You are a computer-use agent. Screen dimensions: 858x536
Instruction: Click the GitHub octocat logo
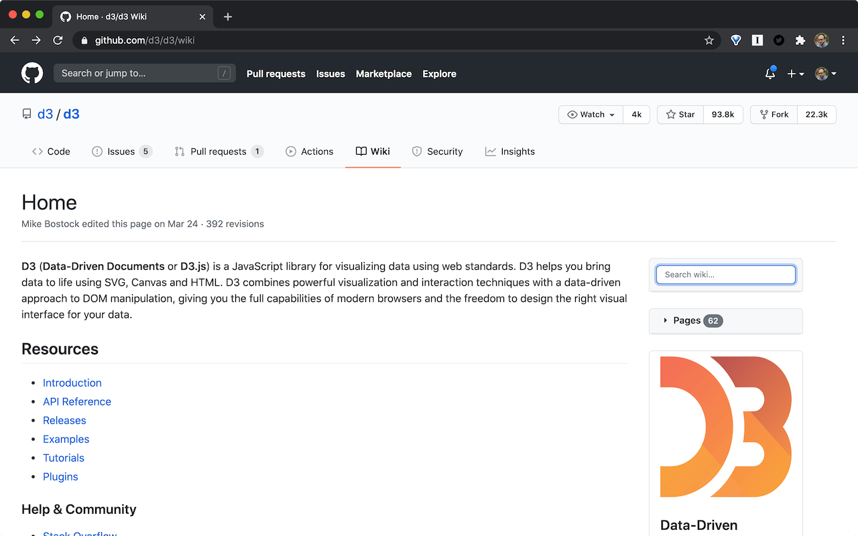coord(32,72)
